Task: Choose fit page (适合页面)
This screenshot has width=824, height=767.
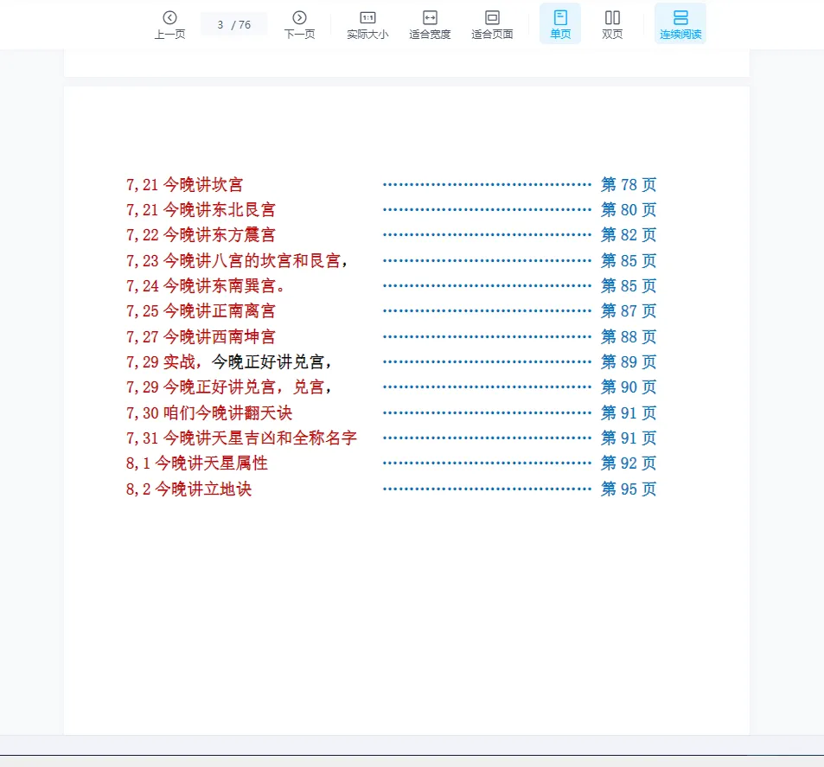Action: pos(492,25)
